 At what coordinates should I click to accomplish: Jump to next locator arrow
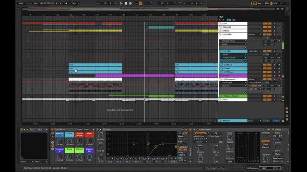point(223,20)
